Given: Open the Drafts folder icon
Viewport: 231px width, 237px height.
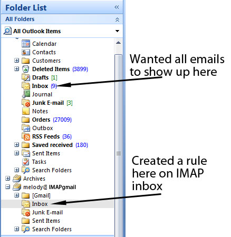Looking at the screenshot, I should coord(26,77).
